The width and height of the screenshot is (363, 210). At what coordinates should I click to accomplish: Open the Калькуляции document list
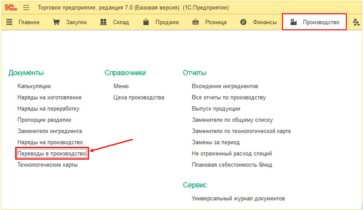coord(34,86)
